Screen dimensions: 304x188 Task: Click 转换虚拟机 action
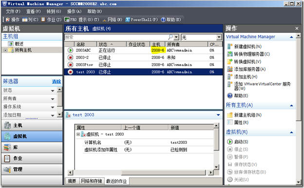[244, 62]
